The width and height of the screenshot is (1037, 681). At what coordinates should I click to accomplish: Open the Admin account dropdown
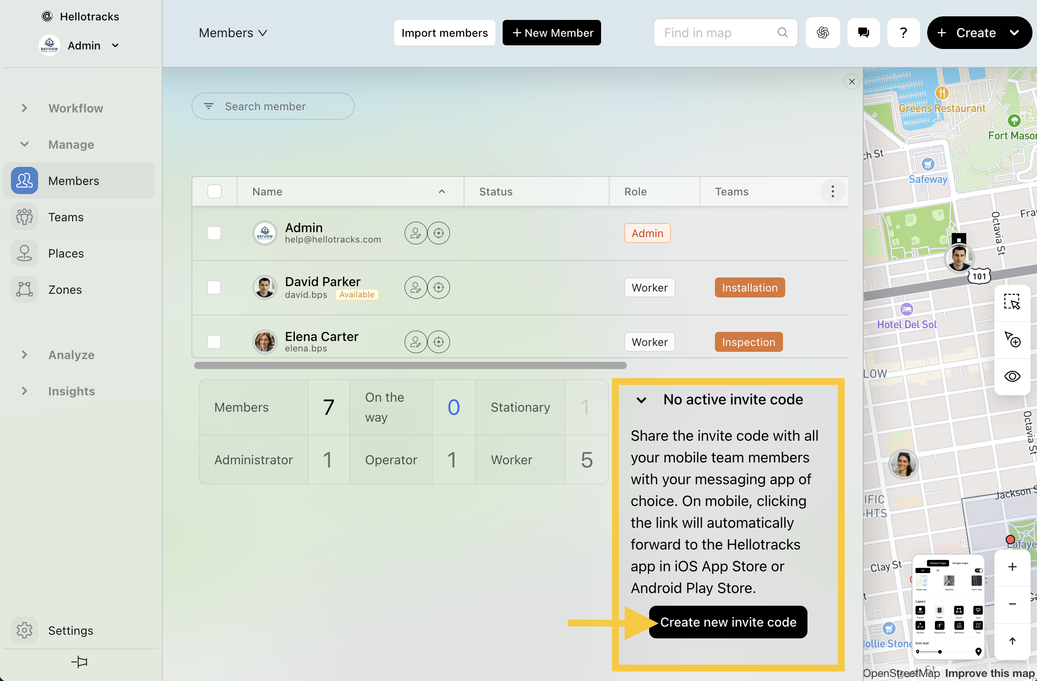click(x=115, y=45)
